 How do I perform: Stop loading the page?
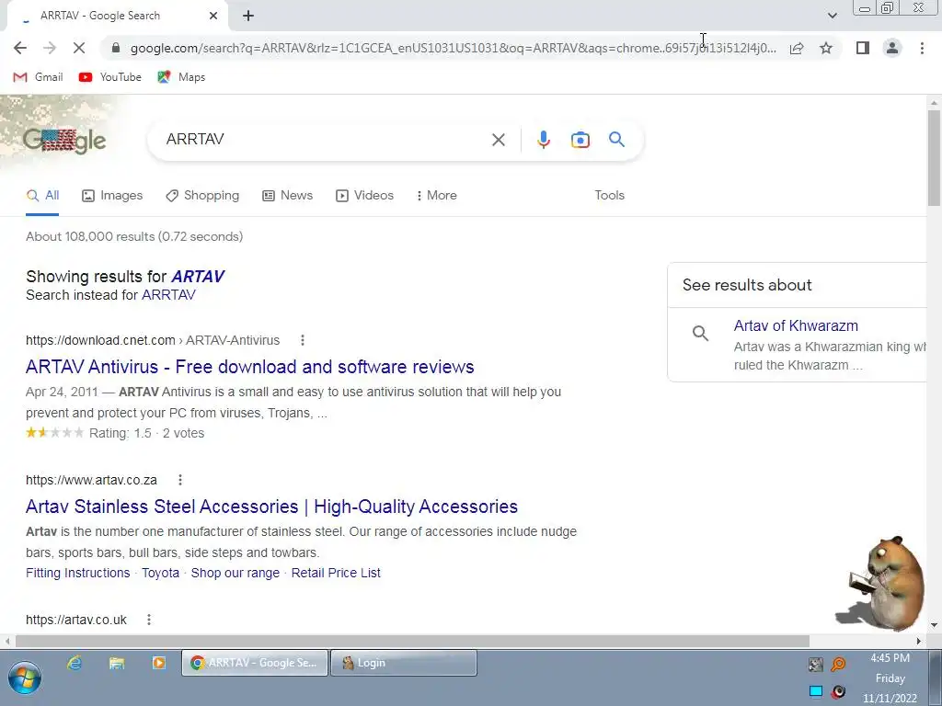79,48
